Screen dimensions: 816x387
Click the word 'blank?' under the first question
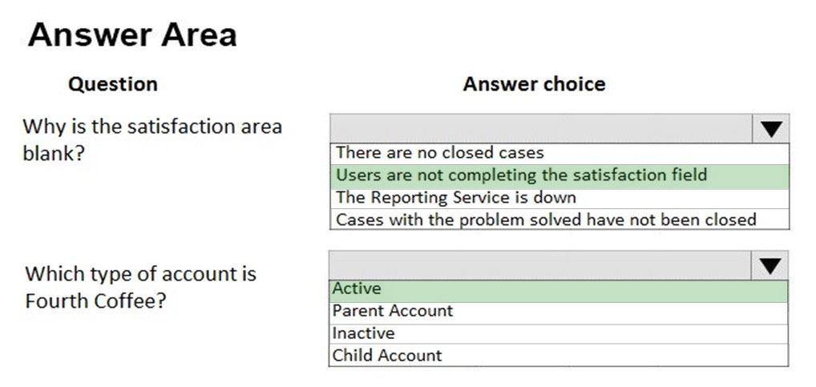coord(54,154)
